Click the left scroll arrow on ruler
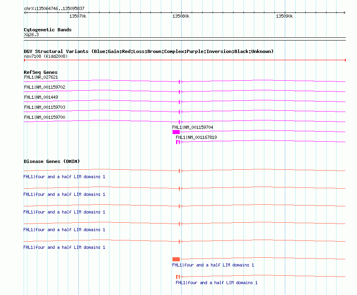Screen dimensions: 357x295 (25, 13)
